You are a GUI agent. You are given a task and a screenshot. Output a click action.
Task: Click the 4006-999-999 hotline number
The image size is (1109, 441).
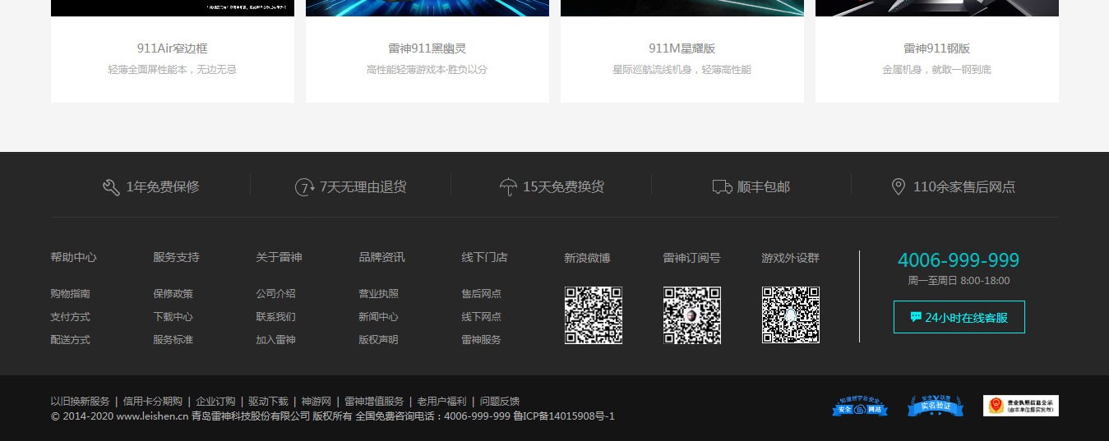[x=959, y=260]
